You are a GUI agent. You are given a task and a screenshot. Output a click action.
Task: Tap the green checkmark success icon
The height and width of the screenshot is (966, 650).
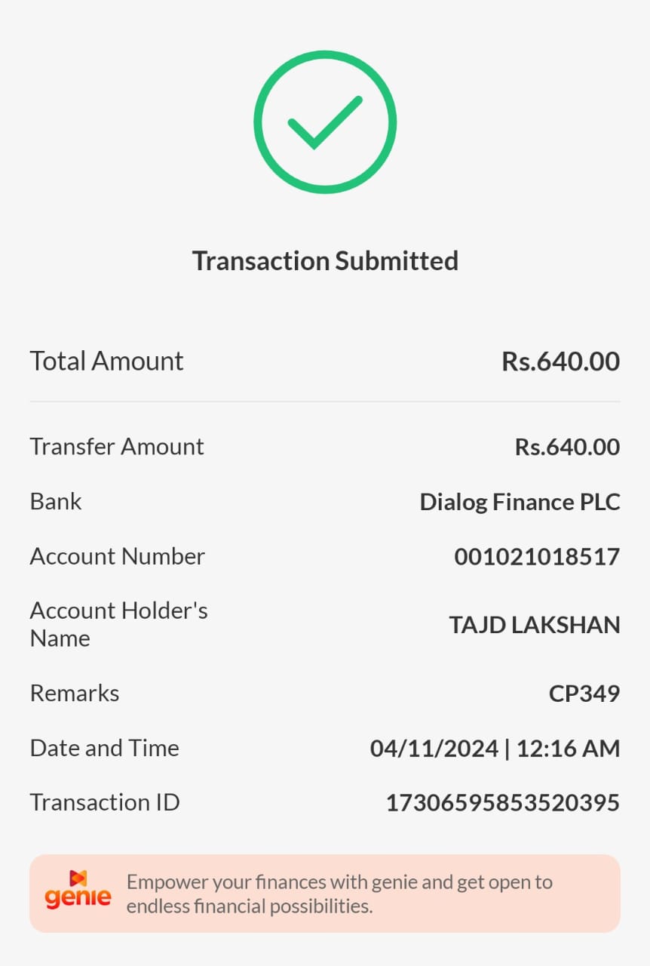(325, 122)
